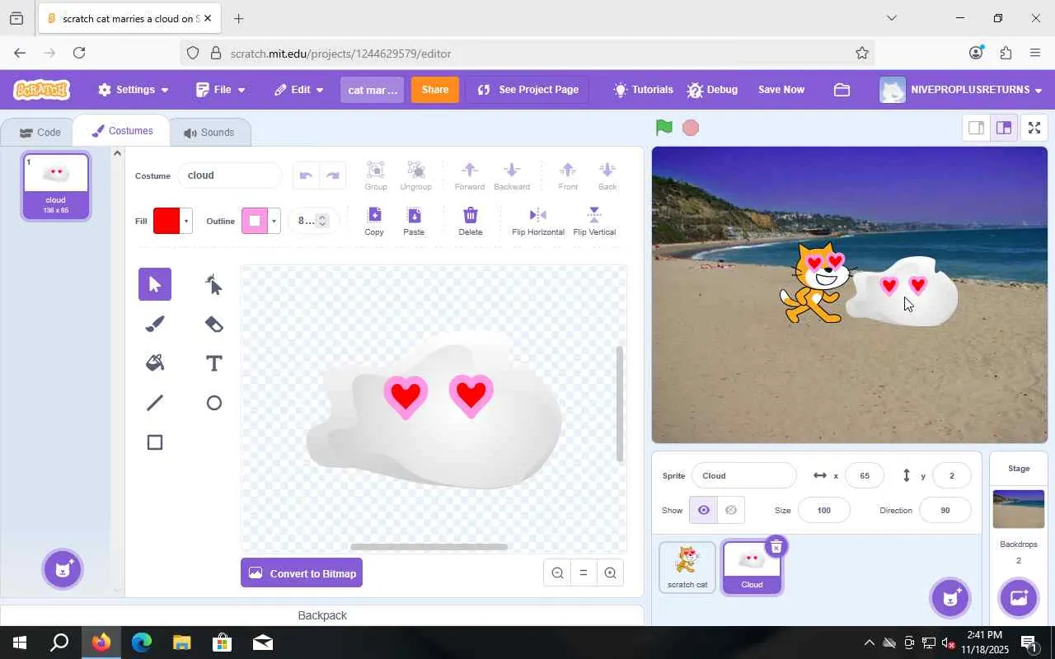Flip the costume vertically
This screenshot has height=659, width=1055.
coord(594,221)
